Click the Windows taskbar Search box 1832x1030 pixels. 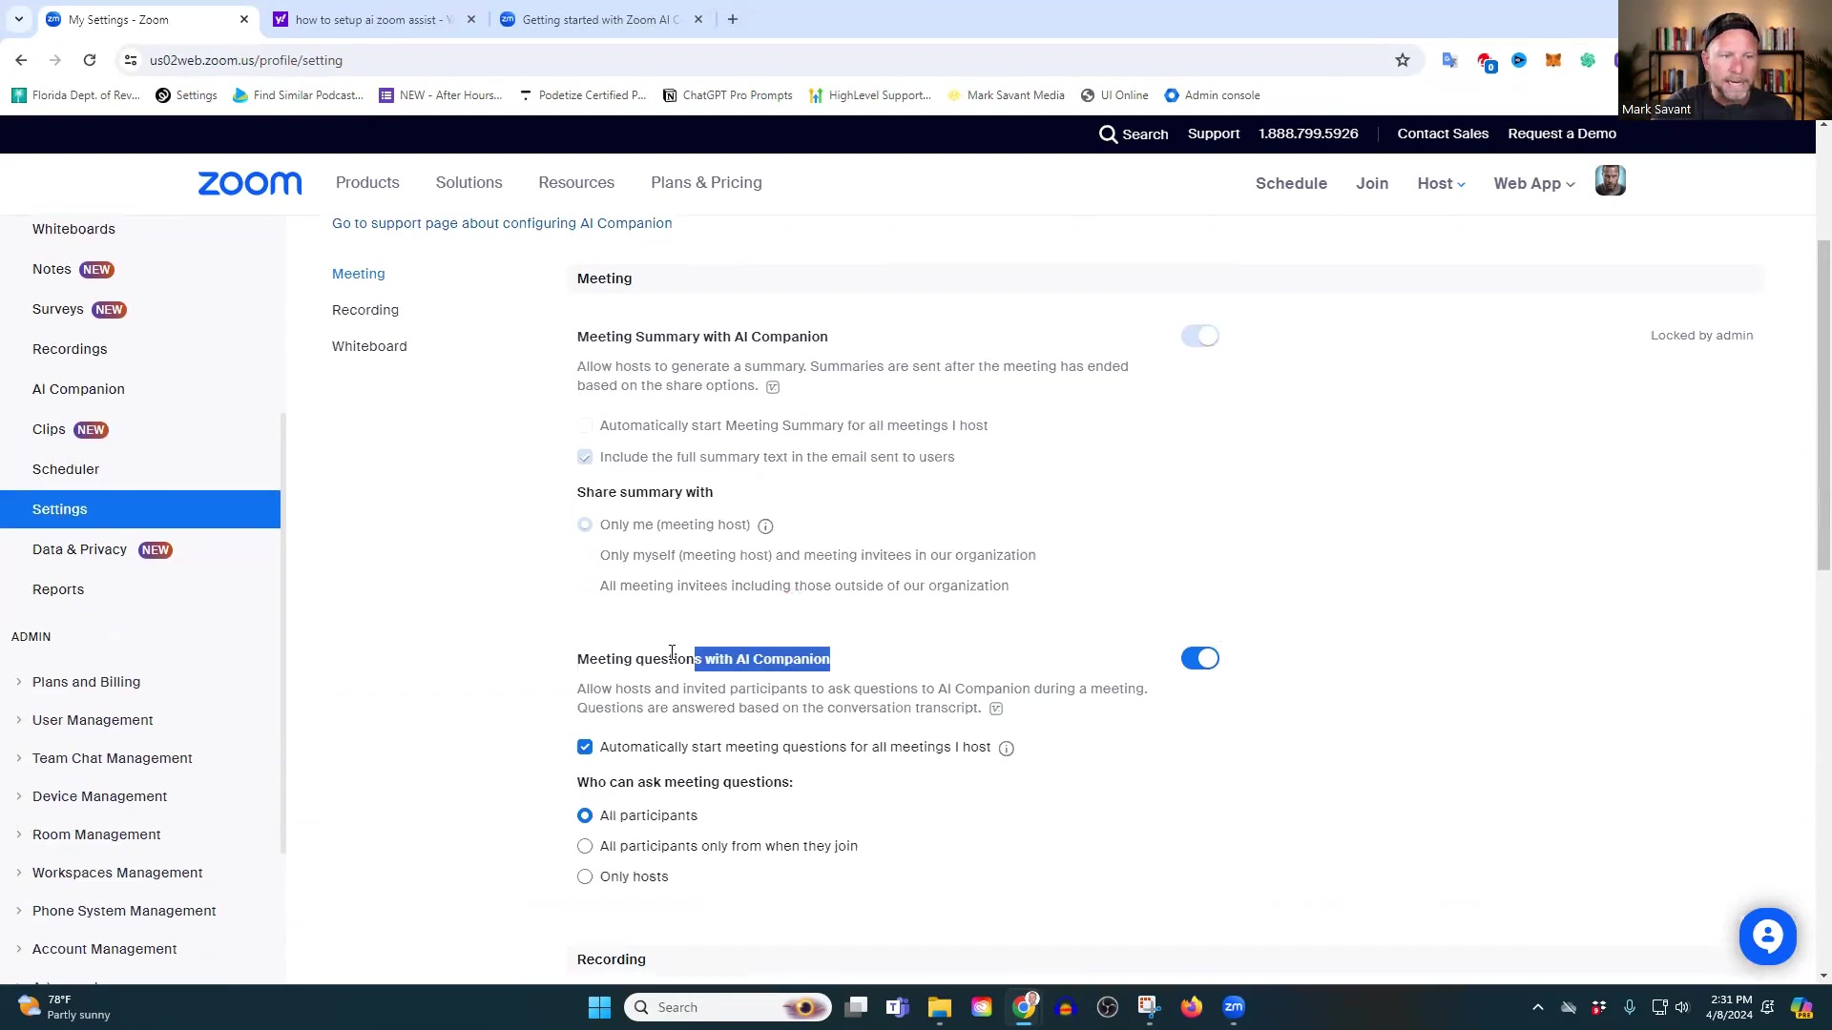click(728, 1007)
